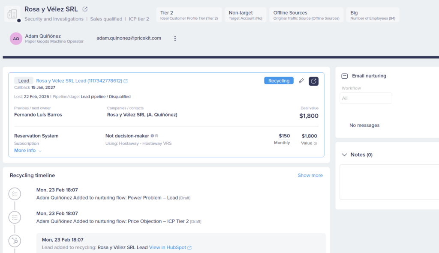The height and width of the screenshot is (253, 439).
Task: Open Rosa y Vélez SRL company external link icon
Action: 85,9
